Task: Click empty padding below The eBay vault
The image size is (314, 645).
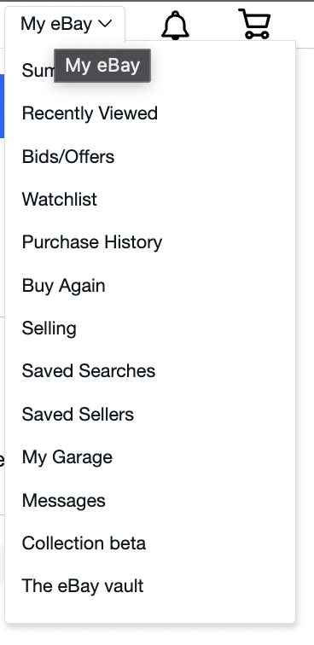Action: pyautogui.click(x=150, y=611)
